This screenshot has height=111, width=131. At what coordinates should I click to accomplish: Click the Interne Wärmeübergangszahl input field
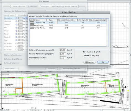(x=63, y=54)
